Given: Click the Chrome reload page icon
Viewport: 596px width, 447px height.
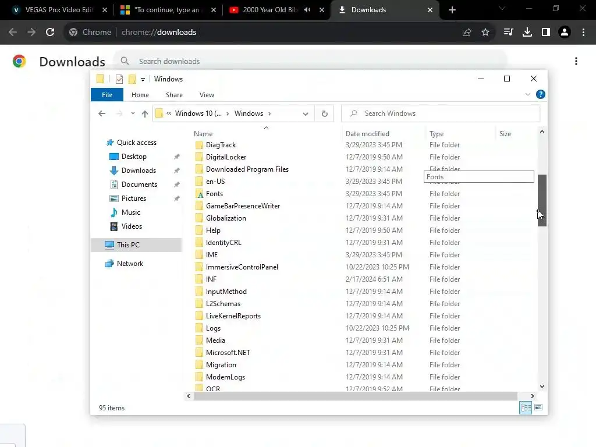Looking at the screenshot, I should pyautogui.click(x=50, y=33).
